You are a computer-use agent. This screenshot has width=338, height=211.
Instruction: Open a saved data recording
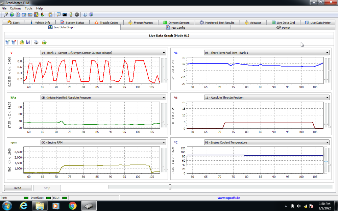coord(22,42)
